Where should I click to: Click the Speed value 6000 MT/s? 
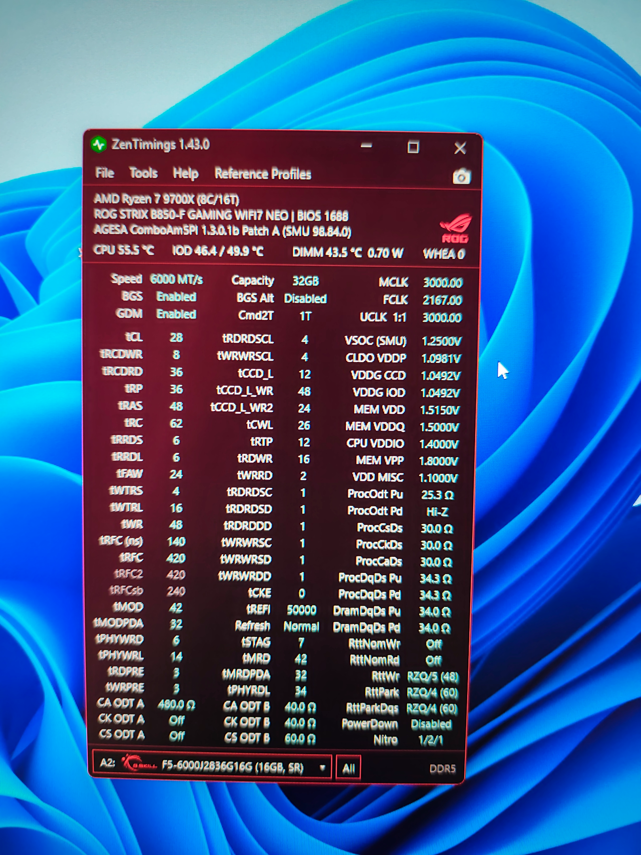click(x=176, y=279)
